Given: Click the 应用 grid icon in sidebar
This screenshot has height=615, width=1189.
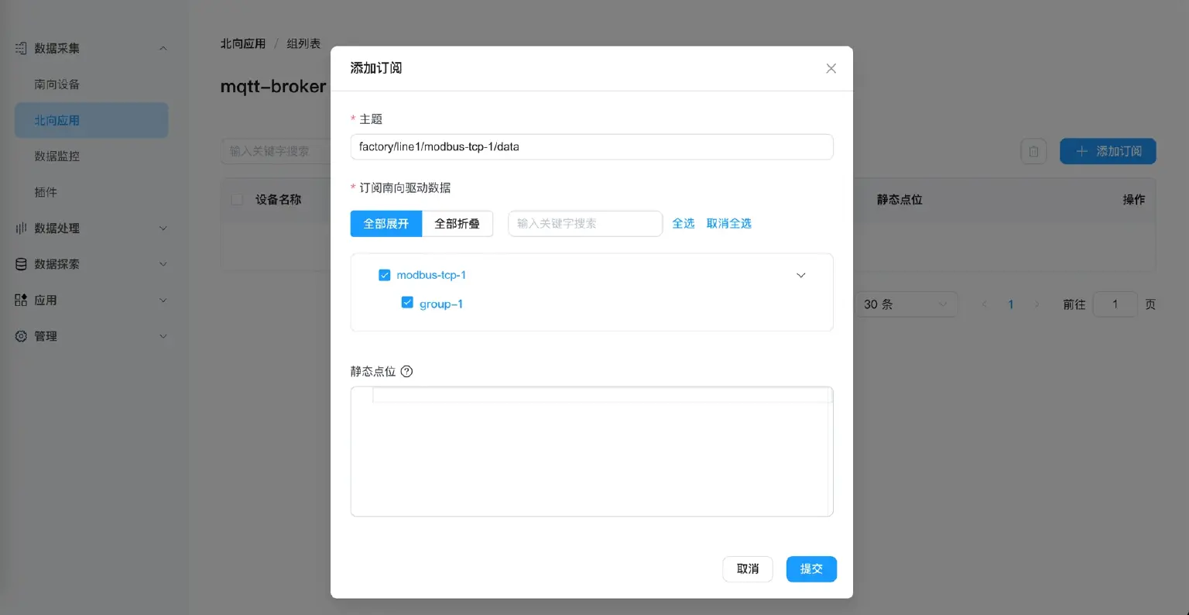Looking at the screenshot, I should click(21, 301).
